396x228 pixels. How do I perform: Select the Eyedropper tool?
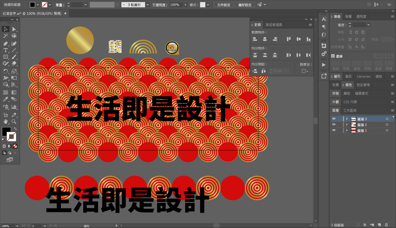click(x=6, y=99)
